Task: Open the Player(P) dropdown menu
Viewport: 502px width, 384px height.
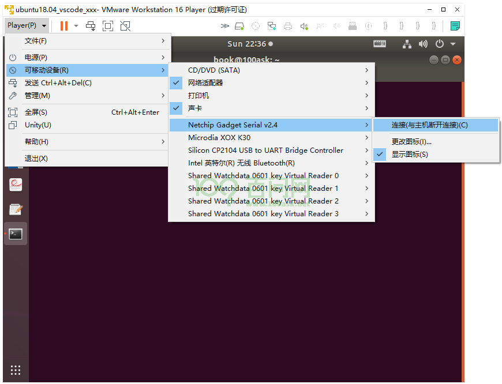Action: pos(27,25)
